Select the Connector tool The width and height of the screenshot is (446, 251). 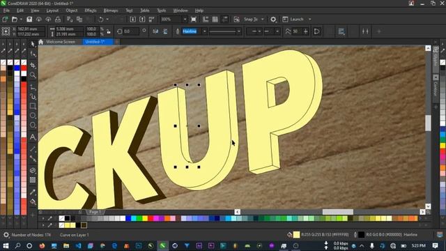click(x=33, y=158)
